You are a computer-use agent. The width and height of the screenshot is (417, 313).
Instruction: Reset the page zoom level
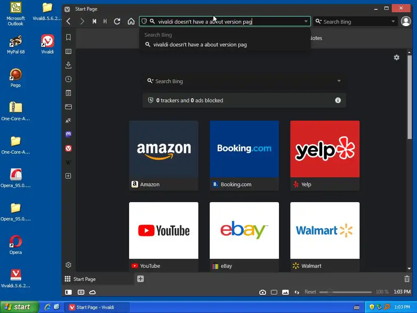click(x=310, y=292)
